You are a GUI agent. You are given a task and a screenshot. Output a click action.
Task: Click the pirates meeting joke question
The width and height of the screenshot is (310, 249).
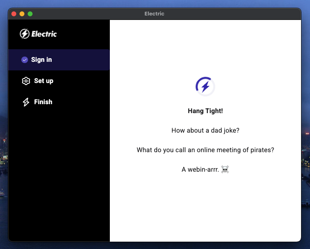tap(205, 150)
